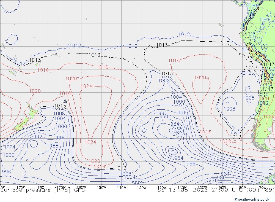Click the 70W longitude label
This screenshot has height=202, width=275.
click(263, 188)
